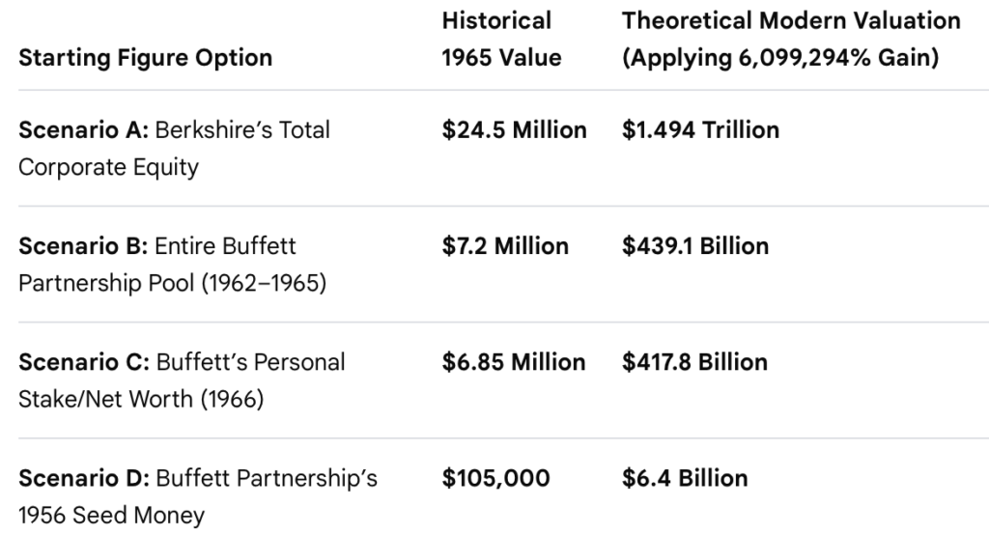Click the $24.5 Million cell
The width and height of the screenshot is (989, 535).
pos(514,130)
